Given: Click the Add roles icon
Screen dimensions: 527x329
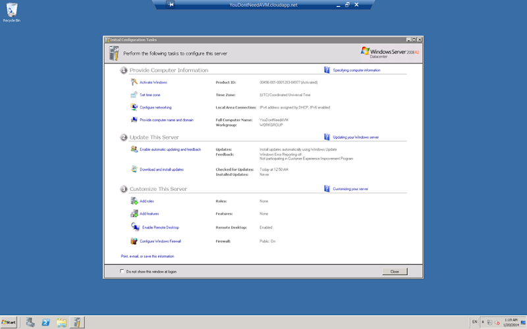Looking at the screenshot, I should pyautogui.click(x=134, y=201).
